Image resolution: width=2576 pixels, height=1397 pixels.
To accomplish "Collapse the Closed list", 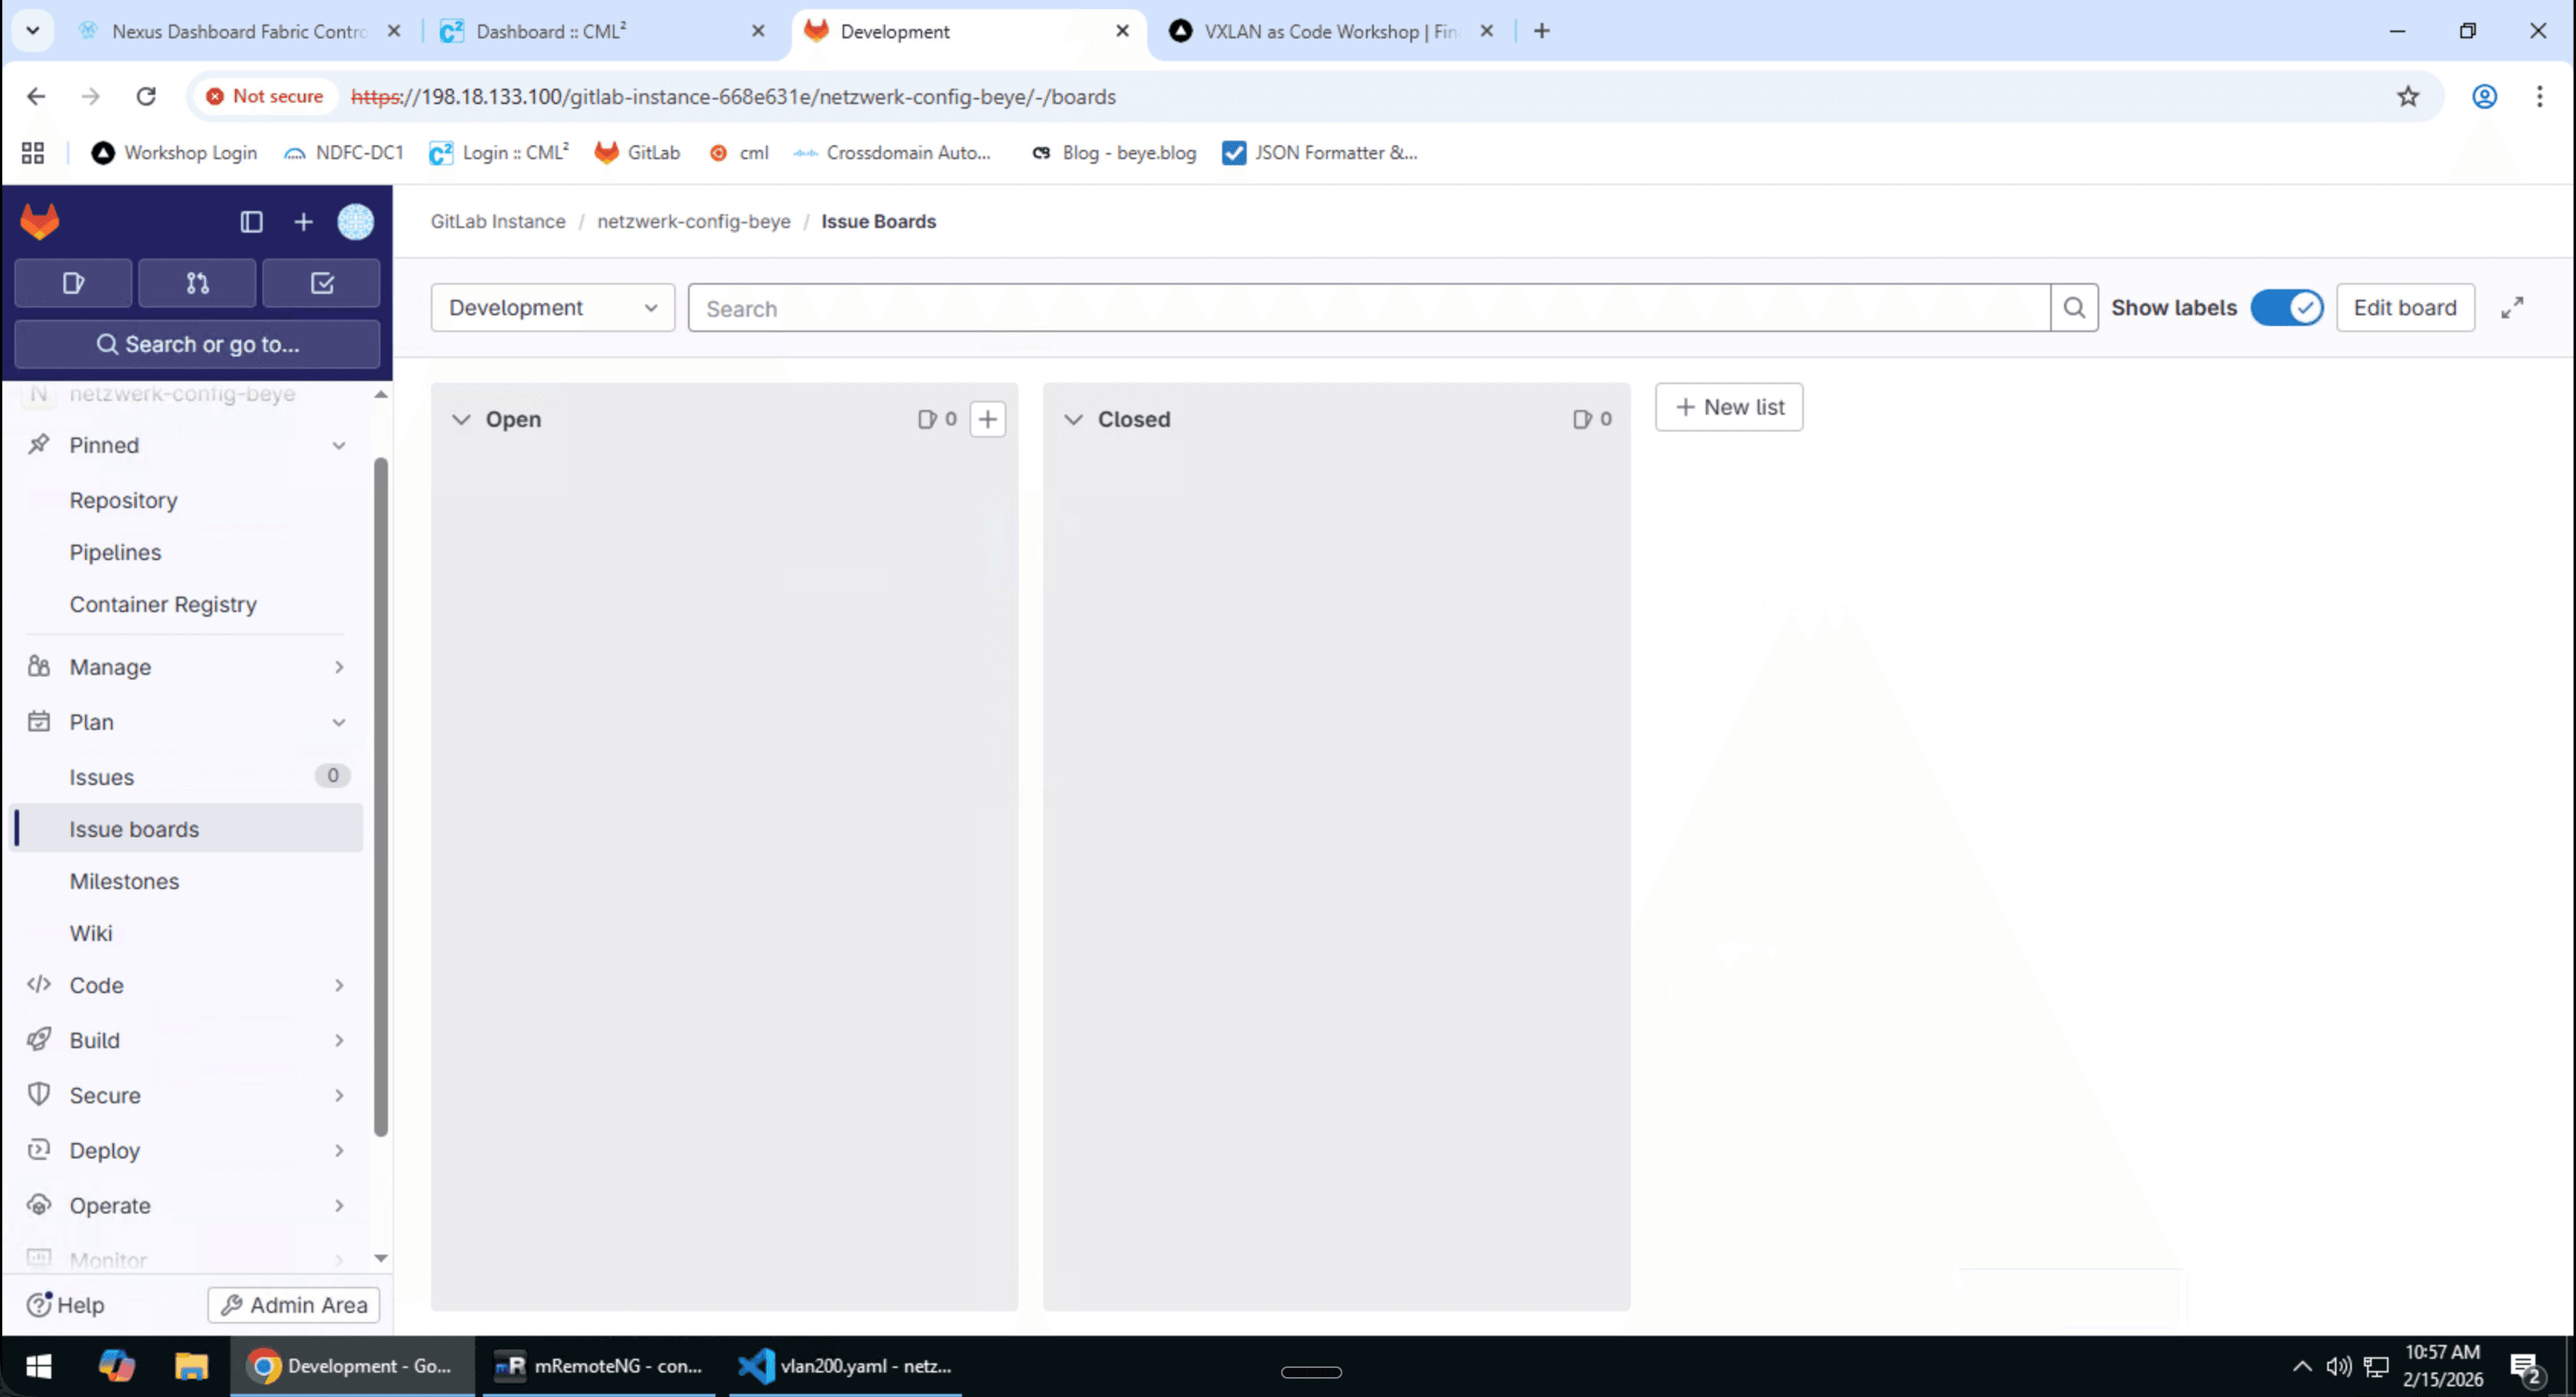I will click(x=1074, y=419).
